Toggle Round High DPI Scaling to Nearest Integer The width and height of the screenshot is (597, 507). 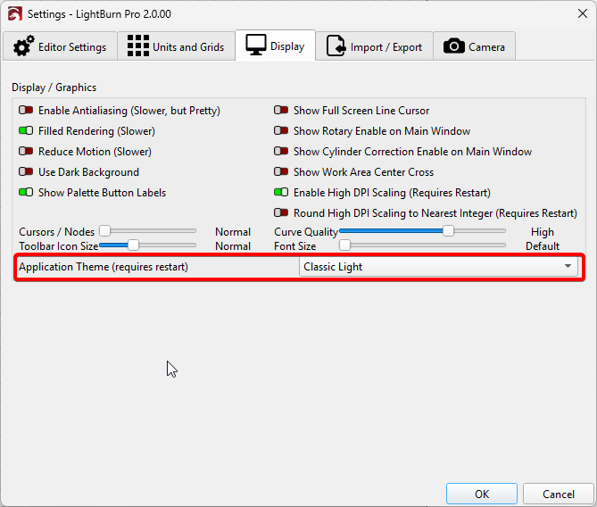point(281,212)
